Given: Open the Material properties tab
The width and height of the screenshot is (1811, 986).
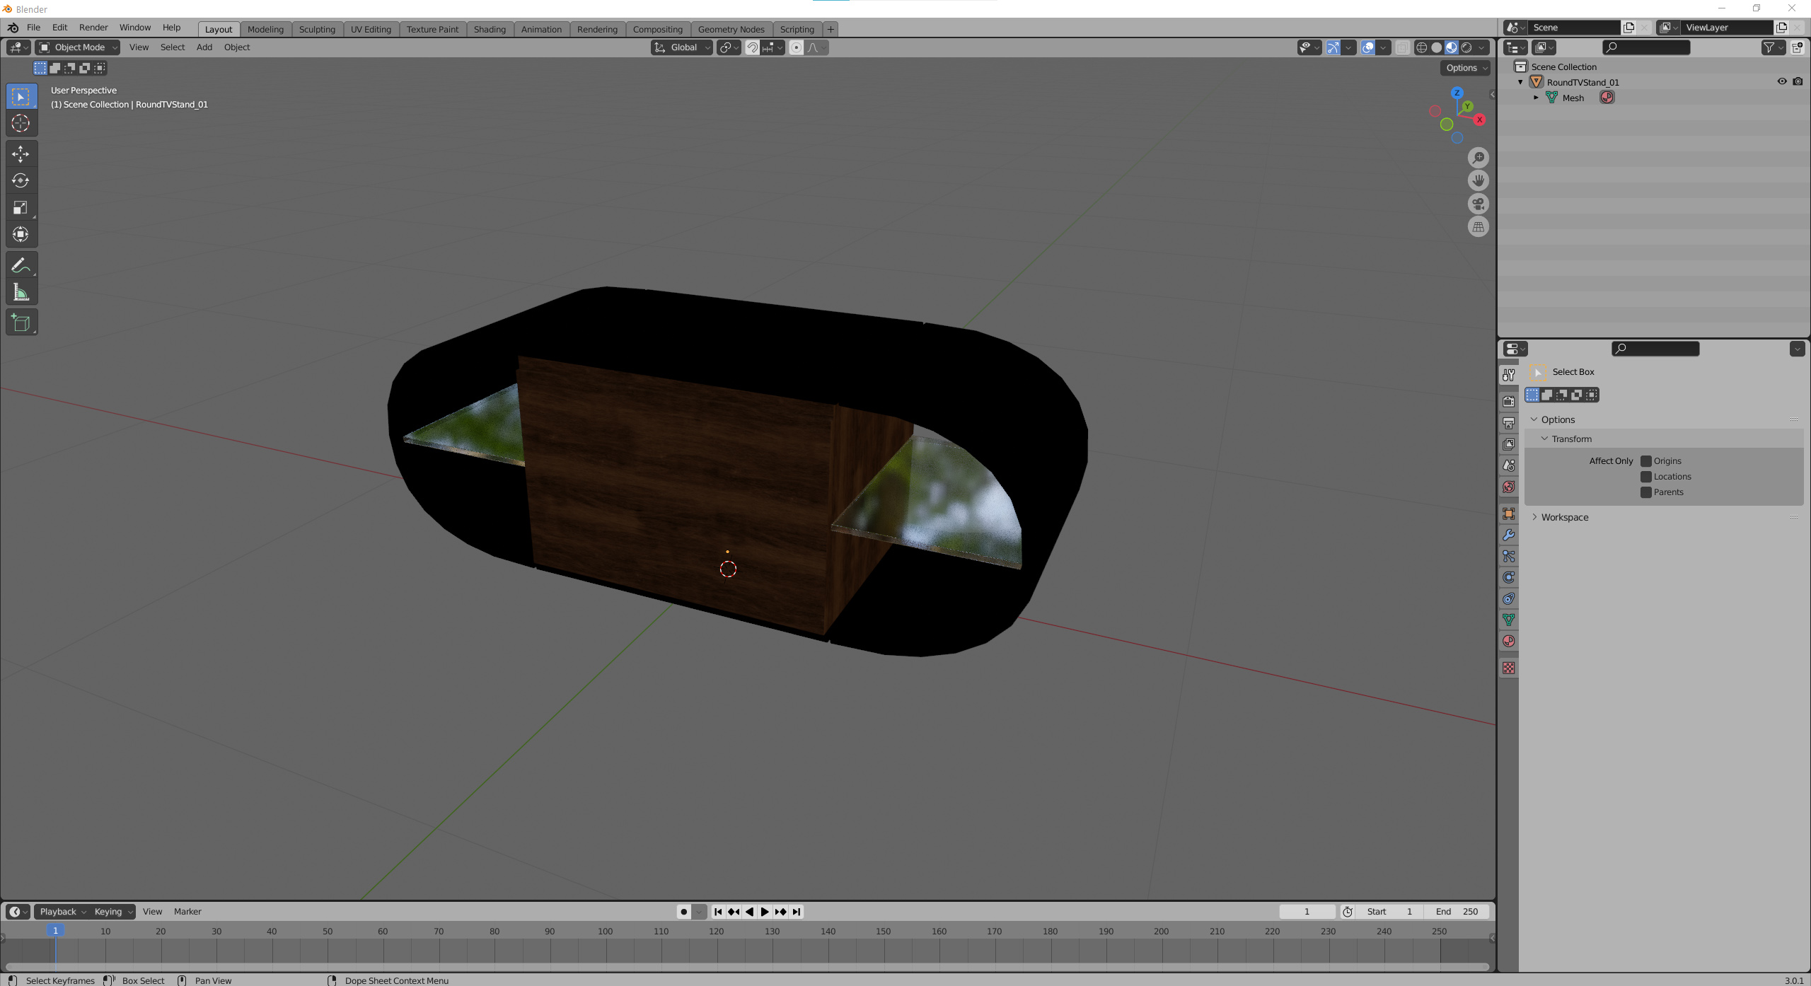Looking at the screenshot, I should (x=1509, y=642).
